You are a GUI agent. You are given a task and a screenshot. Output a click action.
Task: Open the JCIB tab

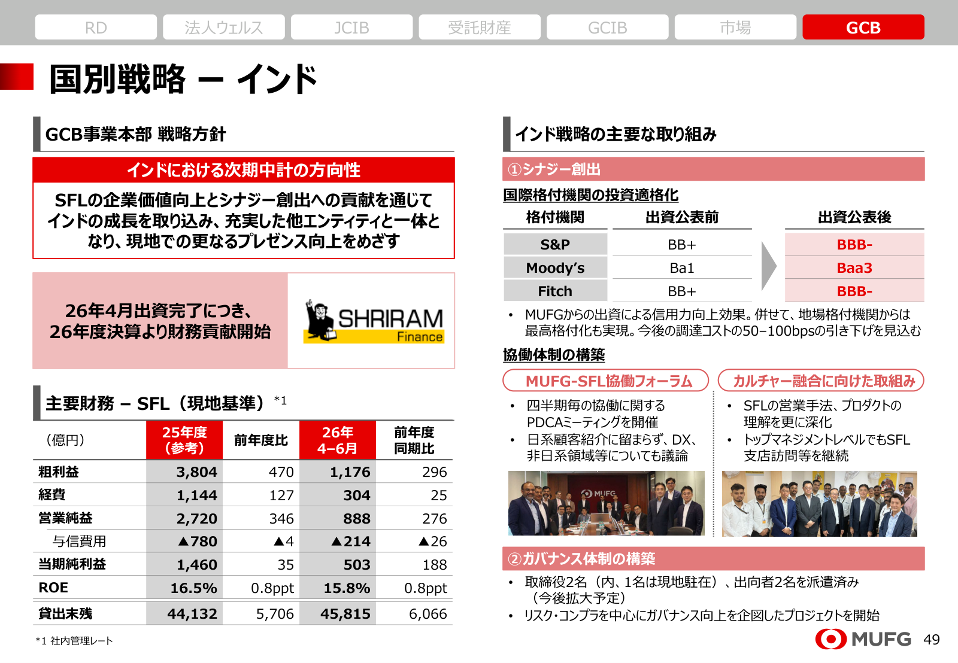click(352, 27)
